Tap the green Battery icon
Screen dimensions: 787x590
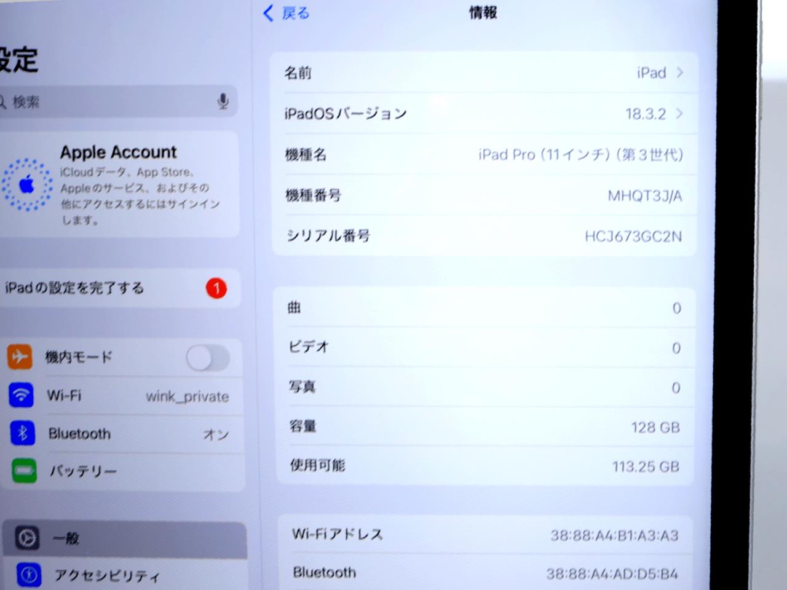[25, 471]
